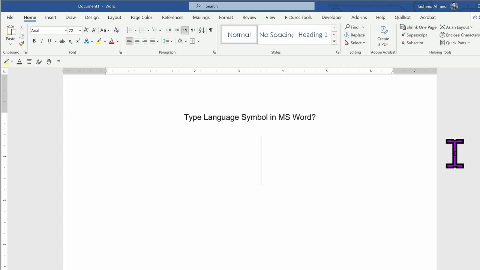The height and width of the screenshot is (270, 480).
Task: Apply the Normal style
Action: pos(239,34)
